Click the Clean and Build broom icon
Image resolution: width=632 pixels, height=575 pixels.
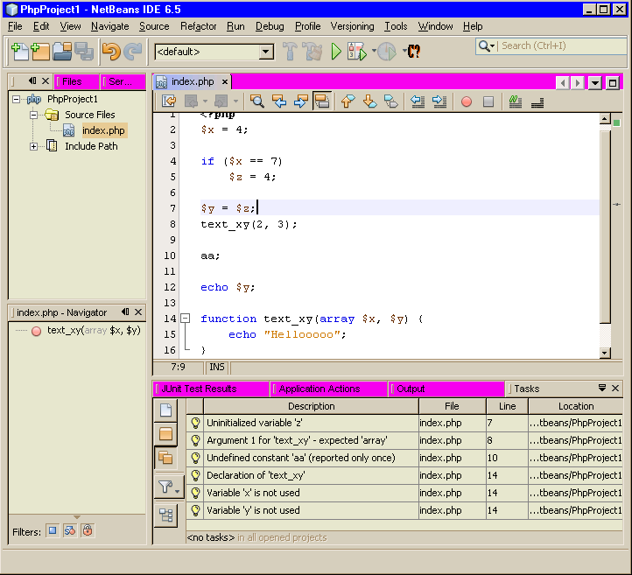pyautogui.click(x=312, y=52)
